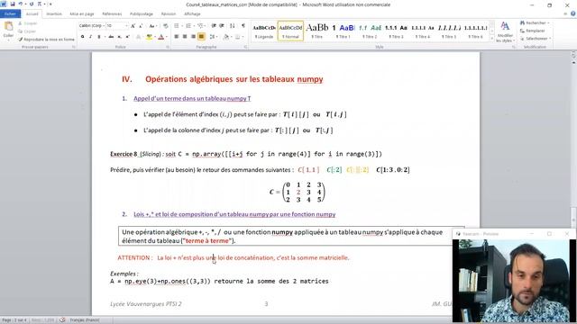This screenshot has height=324, width=577.
Task: Align the paragraph to the left
Action: coord(177,37)
